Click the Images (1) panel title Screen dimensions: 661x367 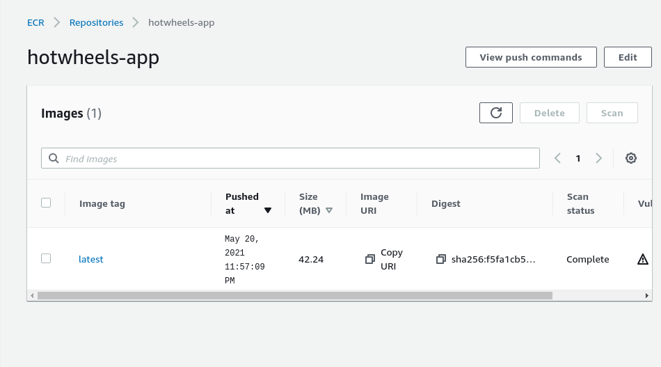pos(71,113)
